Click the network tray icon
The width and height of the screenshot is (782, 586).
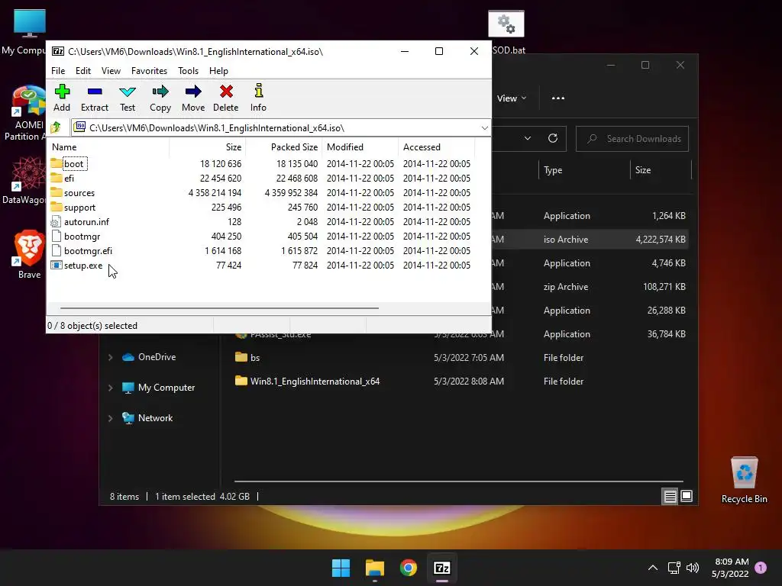[674, 568]
